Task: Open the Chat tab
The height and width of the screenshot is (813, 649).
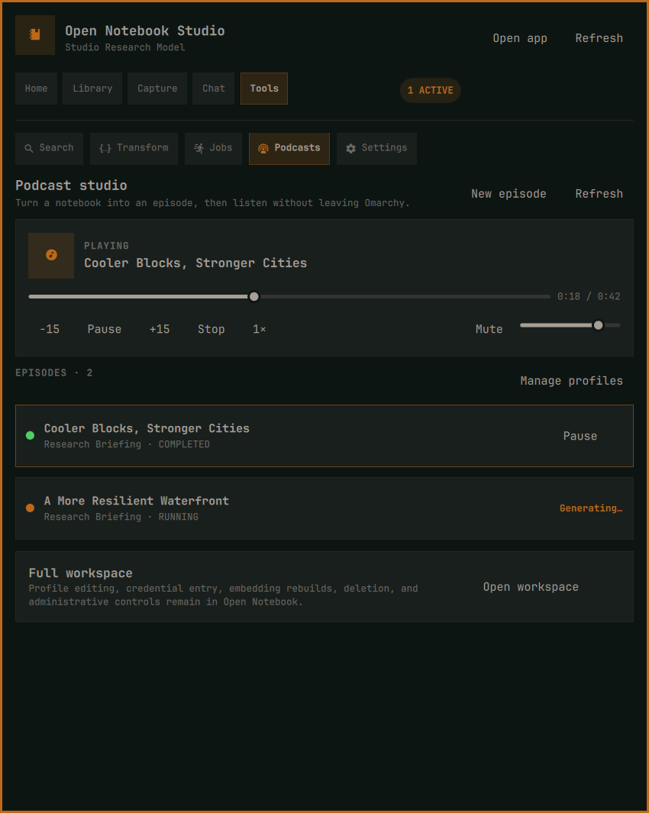Action: (213, 89)
